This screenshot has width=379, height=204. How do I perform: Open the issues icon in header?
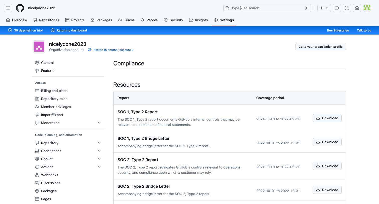pos(337,8)
